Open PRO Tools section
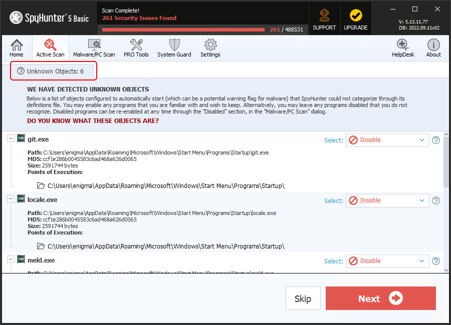 pyautogui.click(x=136, y=48)
